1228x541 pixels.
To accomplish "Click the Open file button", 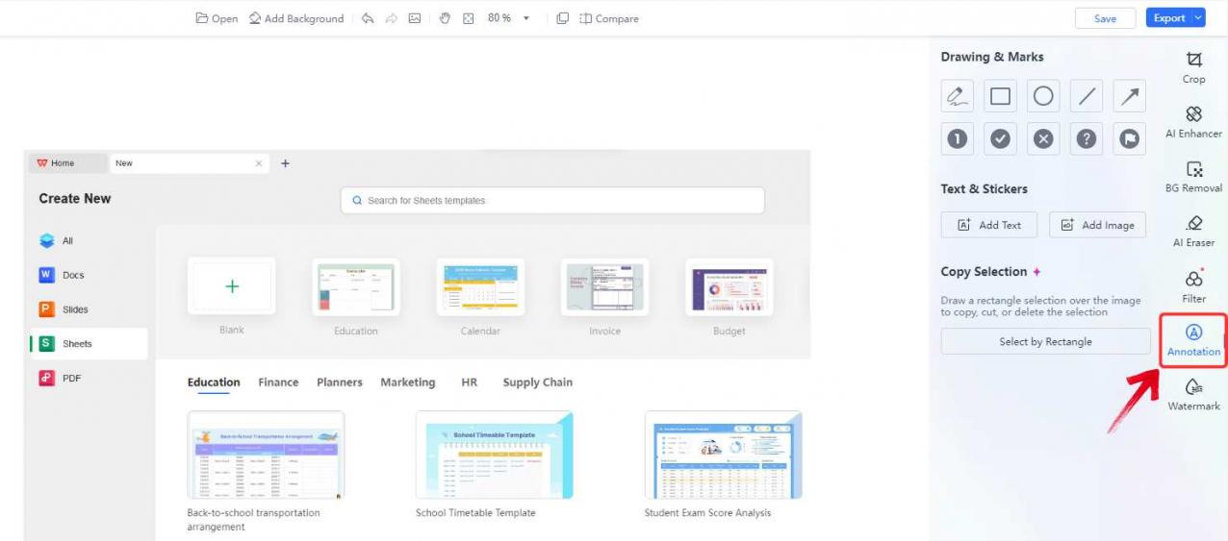I will tap(217, 18).
